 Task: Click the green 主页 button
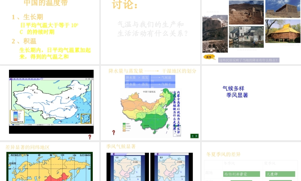click(194, 136)
